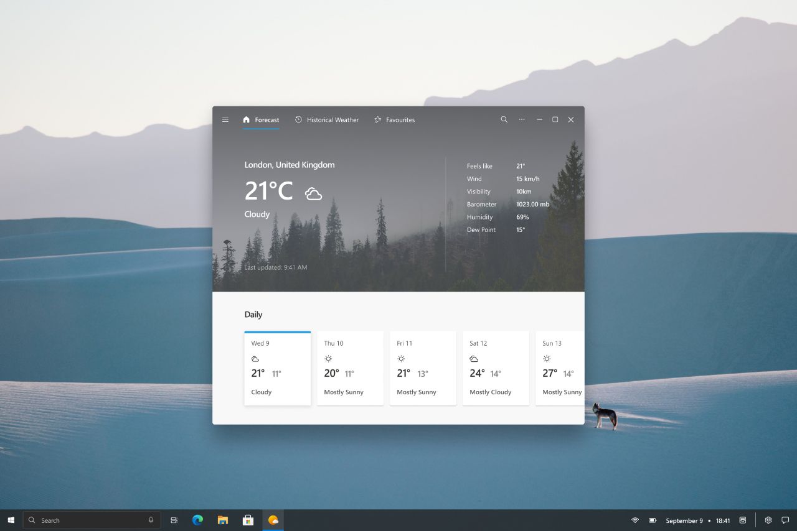Open the hamburger navigation menu

[x=225, y=120]
